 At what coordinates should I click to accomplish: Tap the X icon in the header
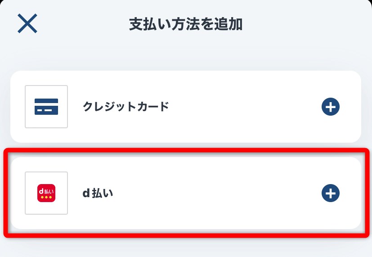pyautogui.click(x=27, y=23)
